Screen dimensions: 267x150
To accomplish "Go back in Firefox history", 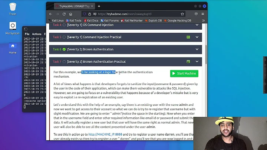I will [50, 14].
